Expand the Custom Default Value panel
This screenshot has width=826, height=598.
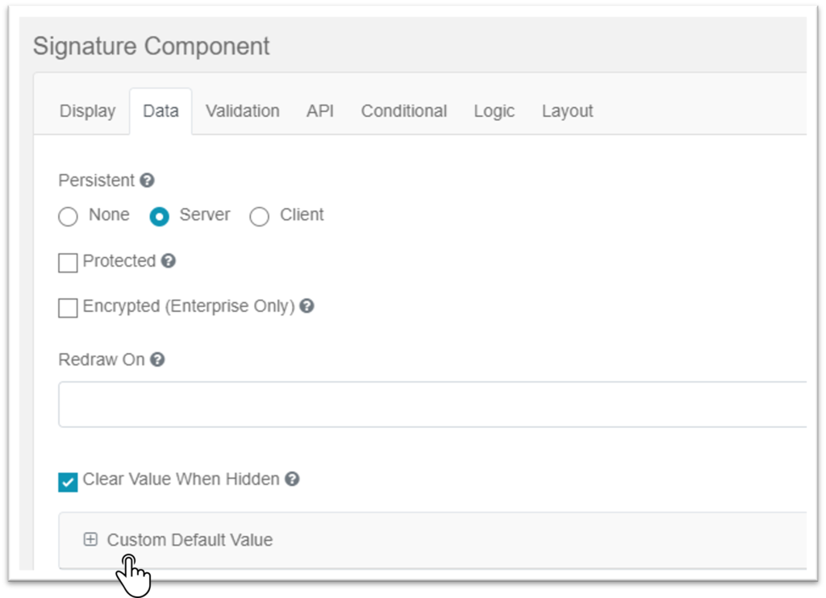tap(190, 540)
